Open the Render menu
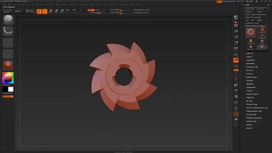272x153 pixels. [x=92, y=4]
